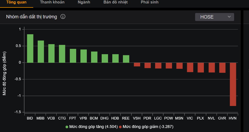Click the VIC red bar

pos(190,67)
